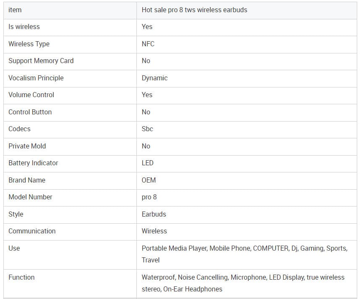Click the "Private Mold" label
The width and height of the screenshot is (361, 299).
click(27, 146)
